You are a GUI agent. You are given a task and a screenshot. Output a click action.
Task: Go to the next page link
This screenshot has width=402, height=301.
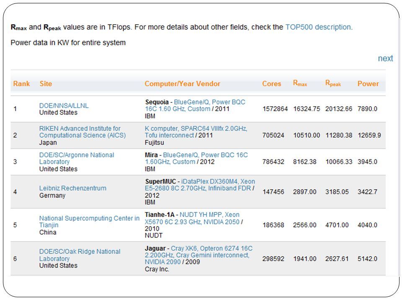point(385,59)
